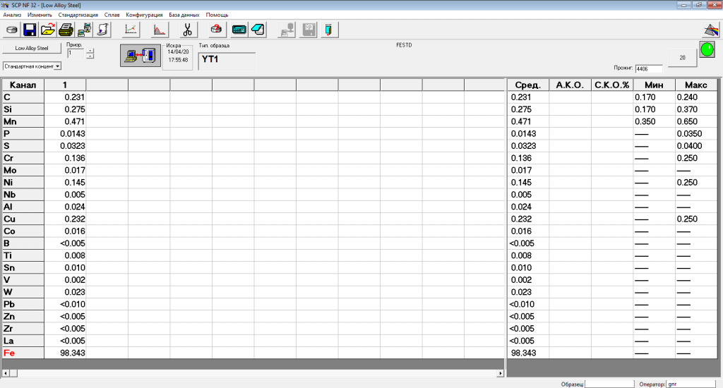Click the computer-to-spectrometer connection button

pos(138,56)
